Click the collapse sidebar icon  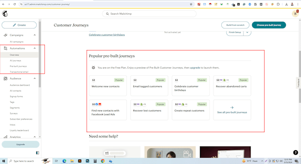38,153
